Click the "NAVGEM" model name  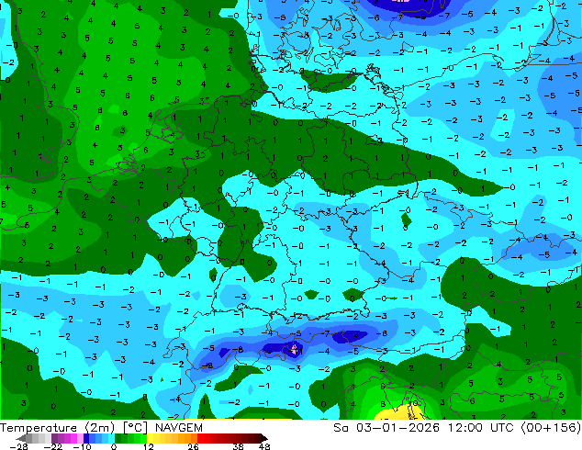click(x=179, y=428)
